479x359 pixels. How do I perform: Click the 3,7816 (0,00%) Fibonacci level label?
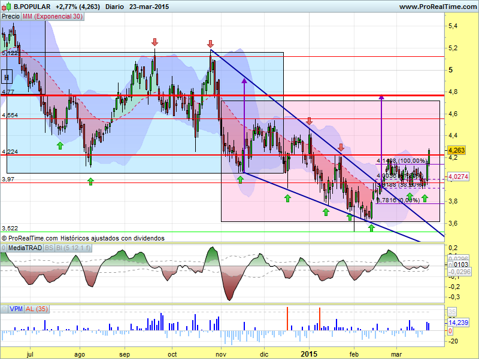click(x=398, y=200)
